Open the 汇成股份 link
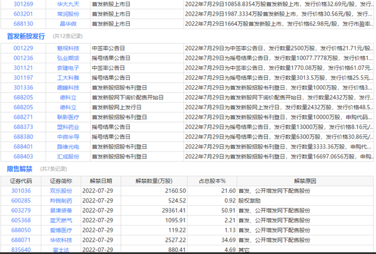376x254 pixels. click(x=68, y=156)
